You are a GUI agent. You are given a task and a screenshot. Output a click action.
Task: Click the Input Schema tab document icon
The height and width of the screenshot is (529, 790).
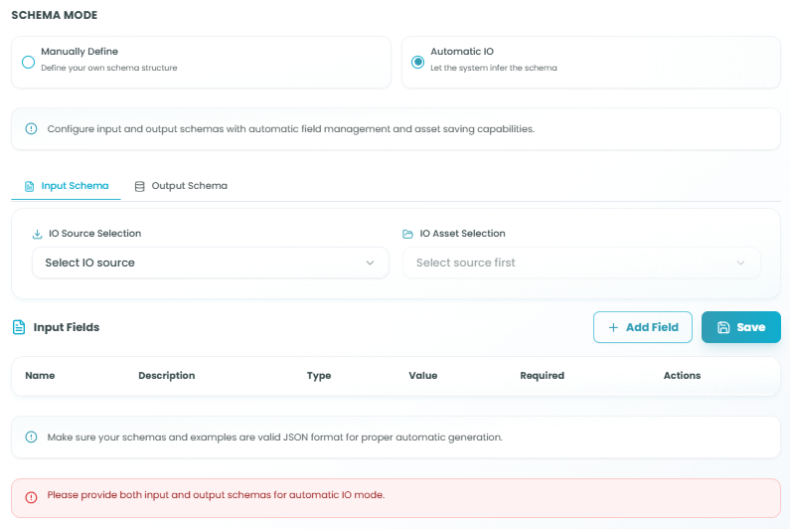(x=29, y=186)
